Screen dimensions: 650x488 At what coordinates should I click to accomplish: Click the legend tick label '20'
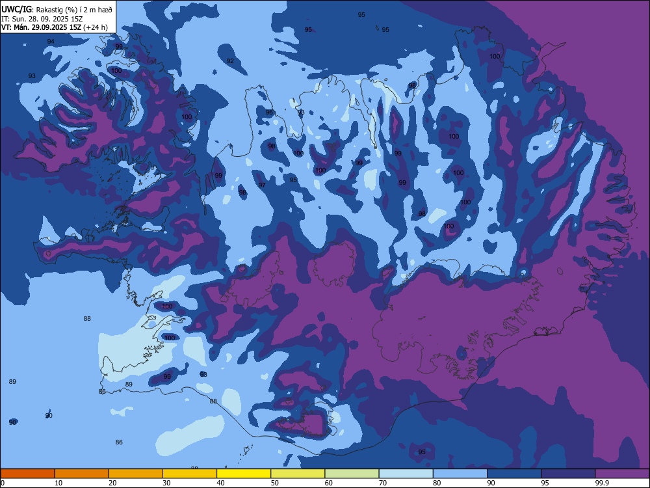pyautogui.click(x=112, y=483)
